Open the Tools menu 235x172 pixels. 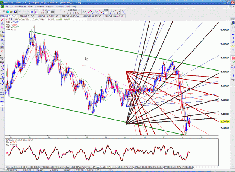[68, 6]
